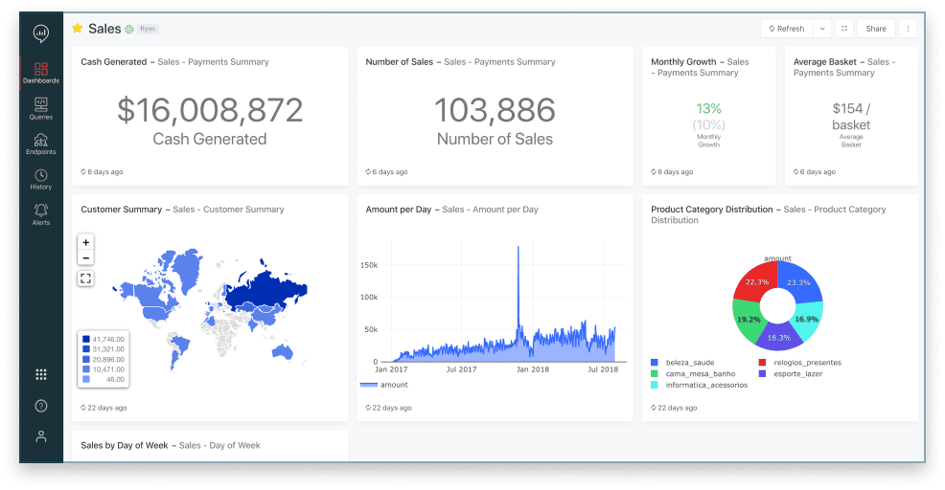This screenshot has height=490, width=945.
Task: Go to Endpoints in the sidebar
Action: (41, 144)
